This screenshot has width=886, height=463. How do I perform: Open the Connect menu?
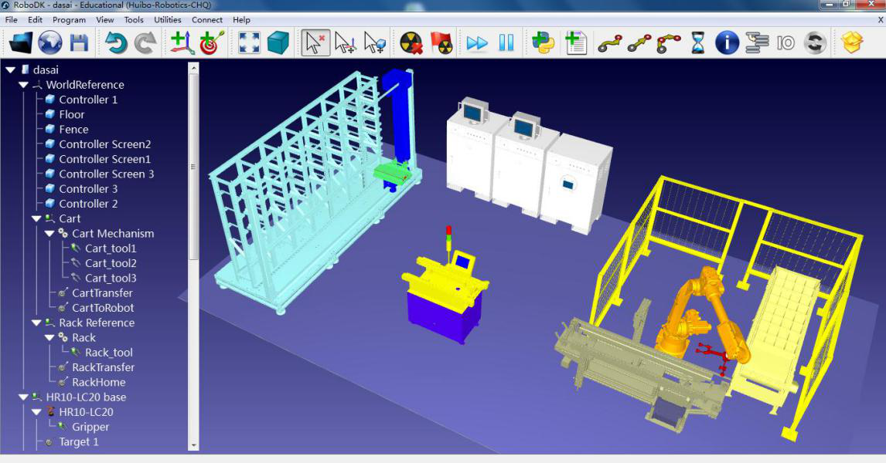[x=207, y=19]
